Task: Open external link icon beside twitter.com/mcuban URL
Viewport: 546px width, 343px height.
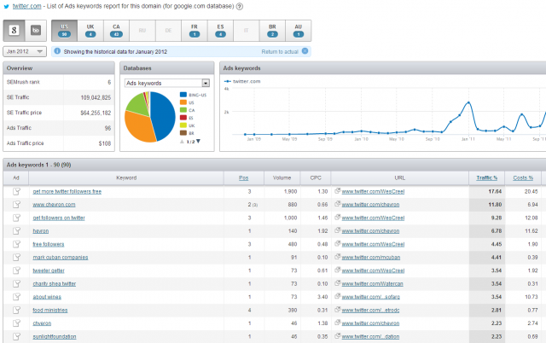Action: [337, 257]
